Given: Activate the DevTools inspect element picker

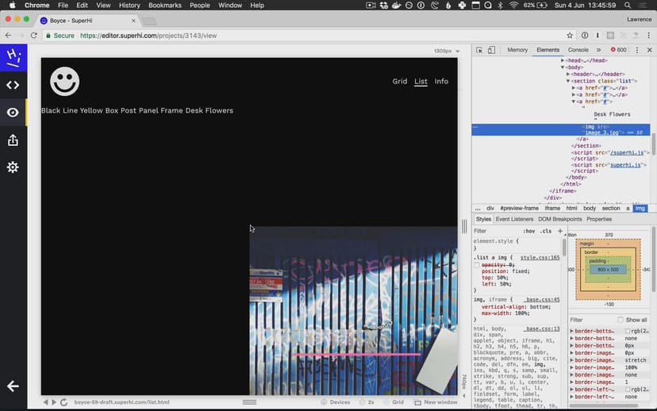Looking at the screenshot, I should point(479,50).
